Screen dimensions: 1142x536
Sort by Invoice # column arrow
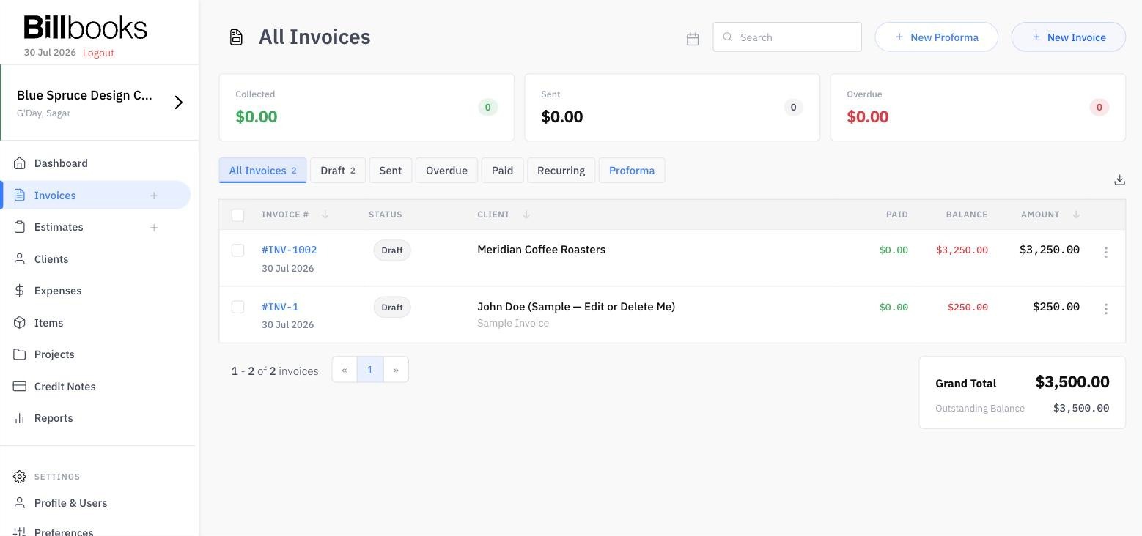click(x=325, y=215)
